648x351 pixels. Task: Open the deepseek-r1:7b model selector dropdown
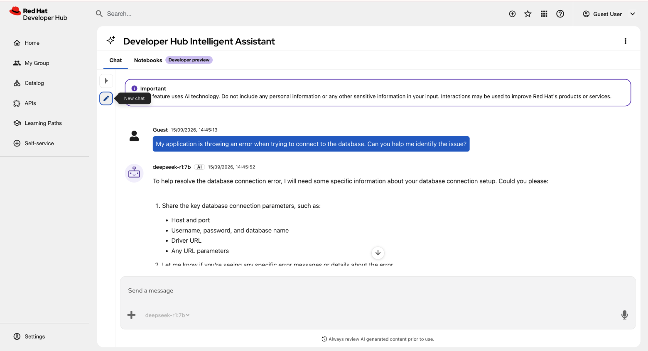[167, 315]
